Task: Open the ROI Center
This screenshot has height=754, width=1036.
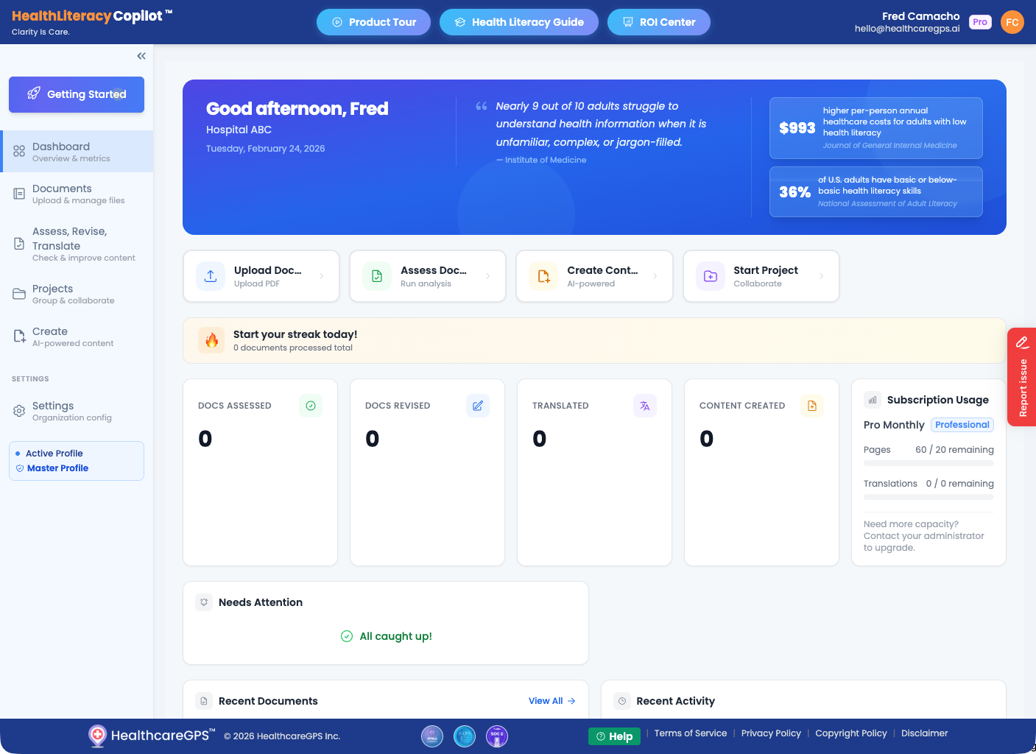Action: tap(658, 21)
